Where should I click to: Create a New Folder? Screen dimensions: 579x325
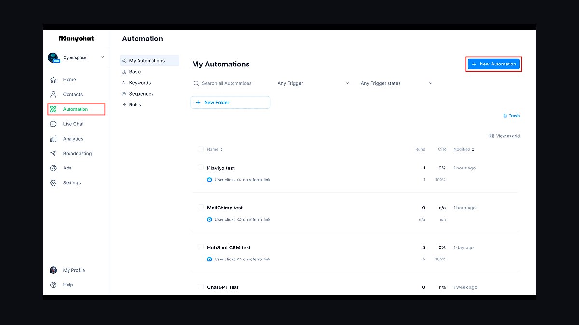[x=231, y=103]
